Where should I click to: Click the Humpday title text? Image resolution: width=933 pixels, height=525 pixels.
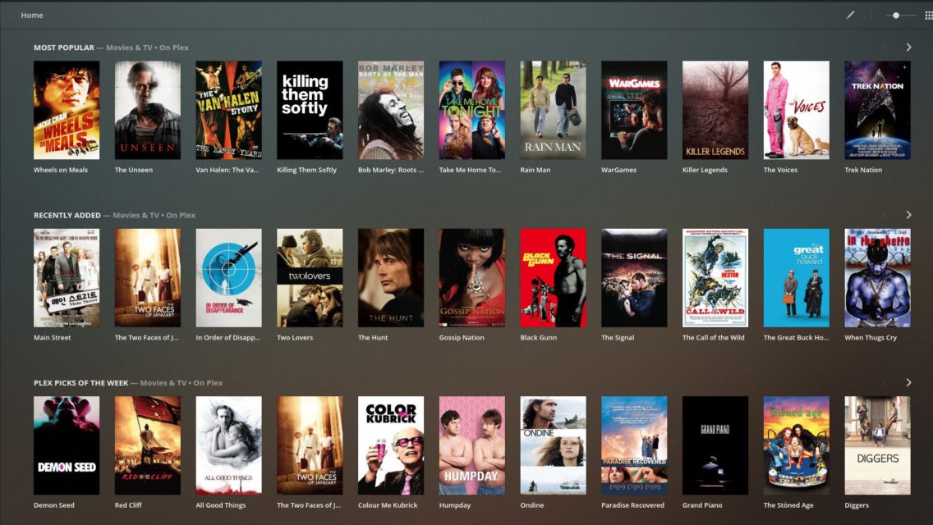pyautogui.click(x=455, y=505)
